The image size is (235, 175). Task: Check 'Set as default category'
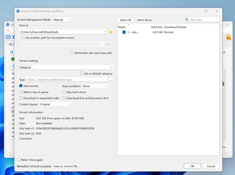[x=82, y=73]
